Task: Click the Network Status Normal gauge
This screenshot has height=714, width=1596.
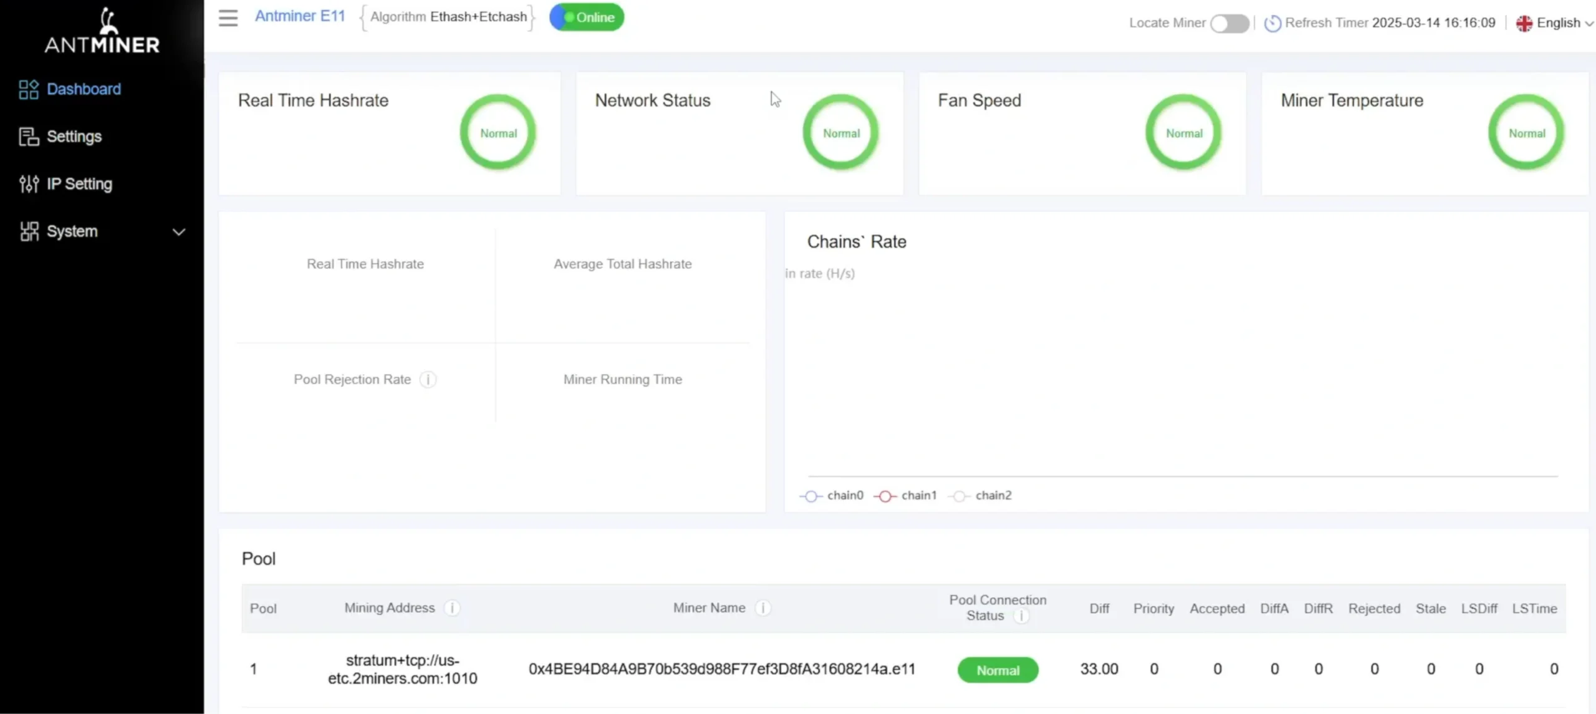Action: coord(841,132)
